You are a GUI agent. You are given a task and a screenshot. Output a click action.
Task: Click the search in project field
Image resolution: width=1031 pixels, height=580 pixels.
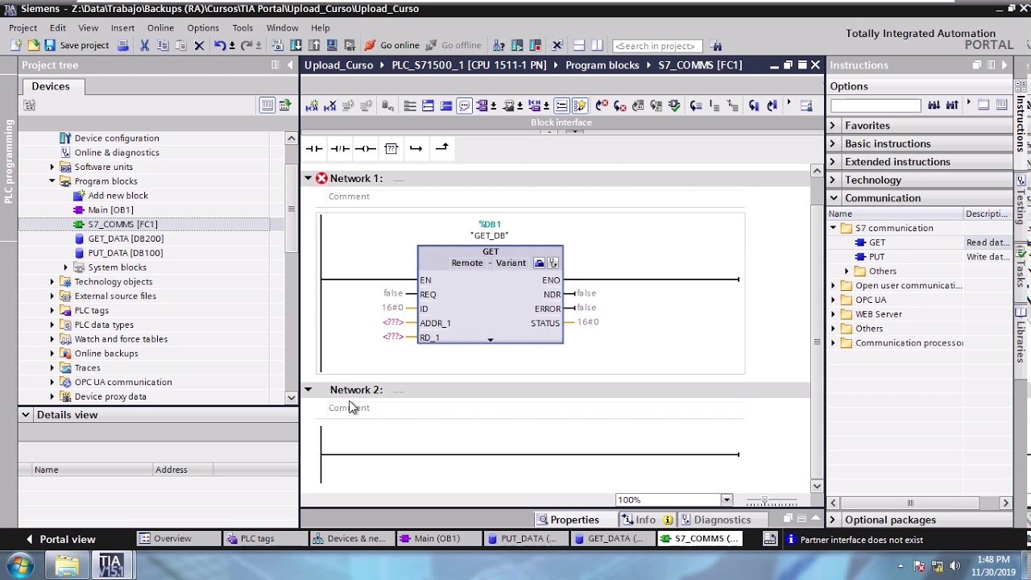tap(657, 46)
